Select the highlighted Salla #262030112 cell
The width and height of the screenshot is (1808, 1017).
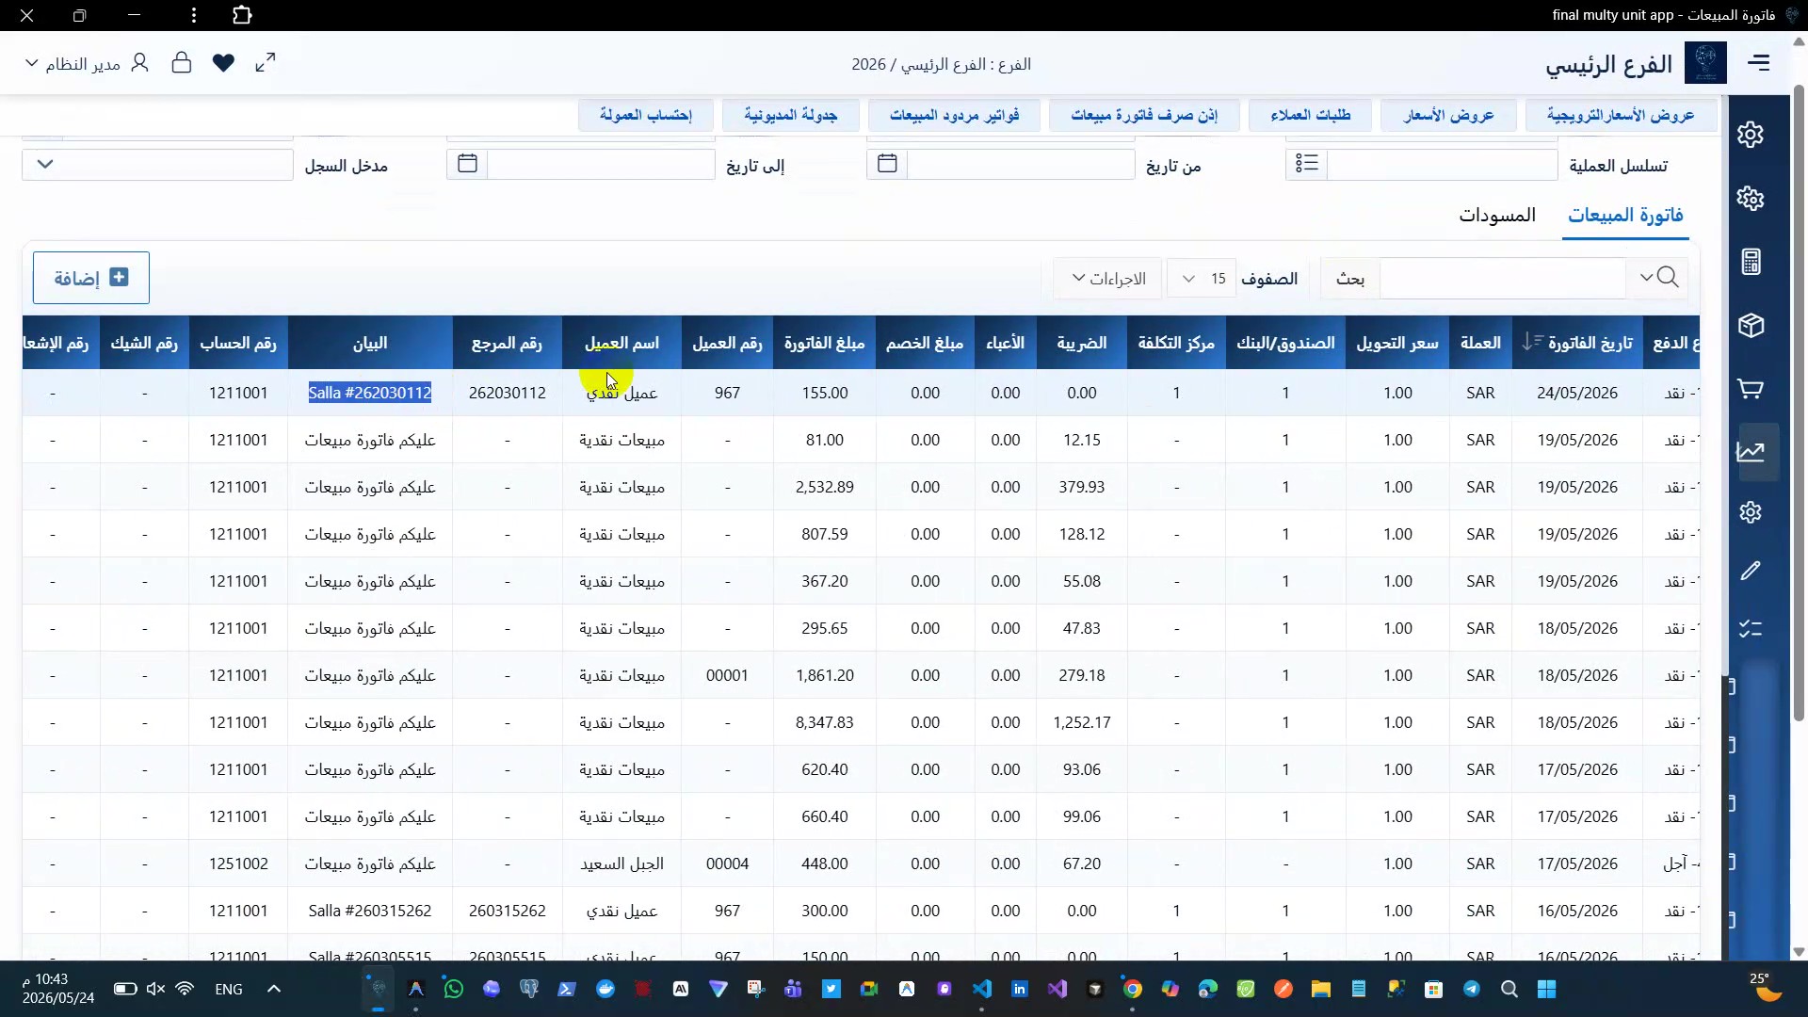[370, 393]
